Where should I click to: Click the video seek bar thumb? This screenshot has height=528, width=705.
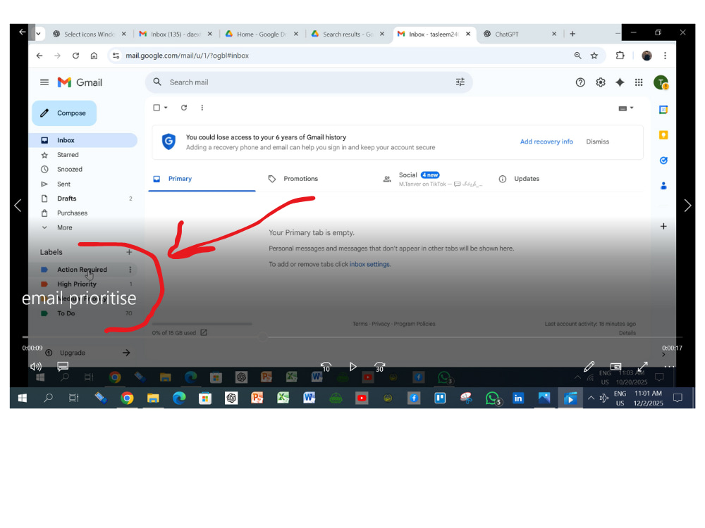(262, 337)
